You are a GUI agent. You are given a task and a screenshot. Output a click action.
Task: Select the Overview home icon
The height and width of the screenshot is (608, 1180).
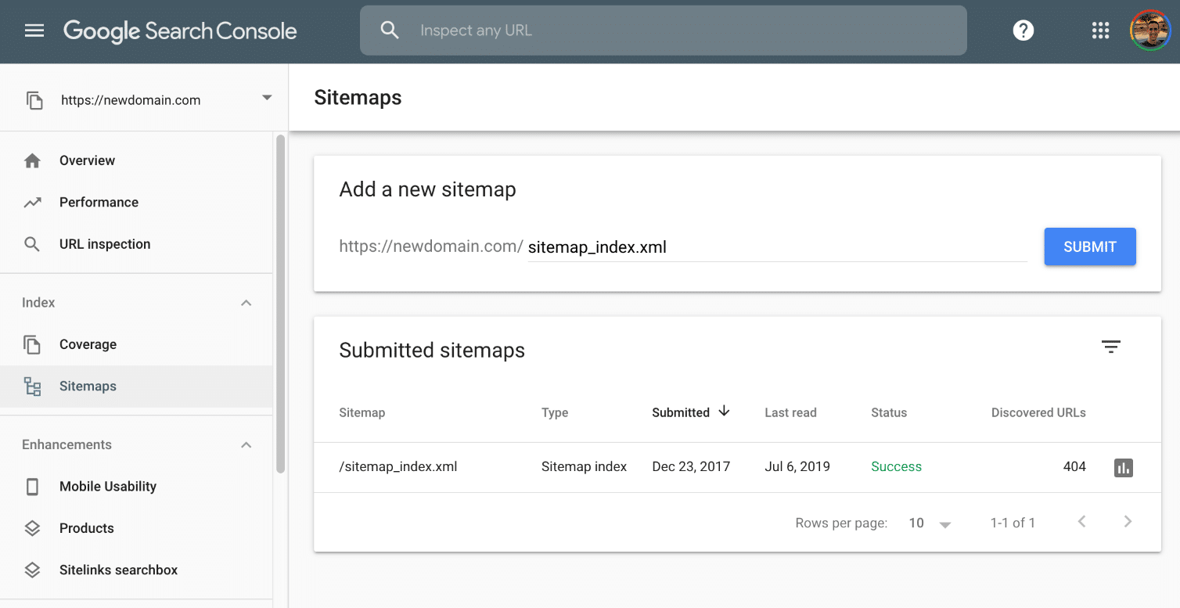point(32,160)
